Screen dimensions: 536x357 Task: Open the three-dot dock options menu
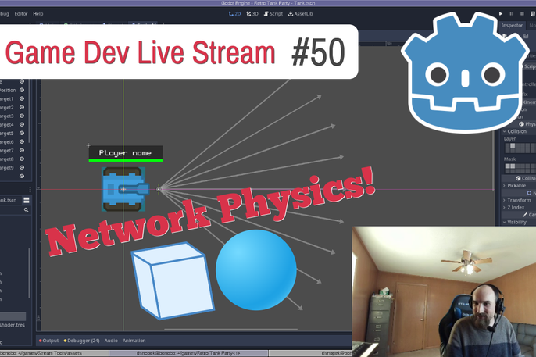click(x=30, y=189)
